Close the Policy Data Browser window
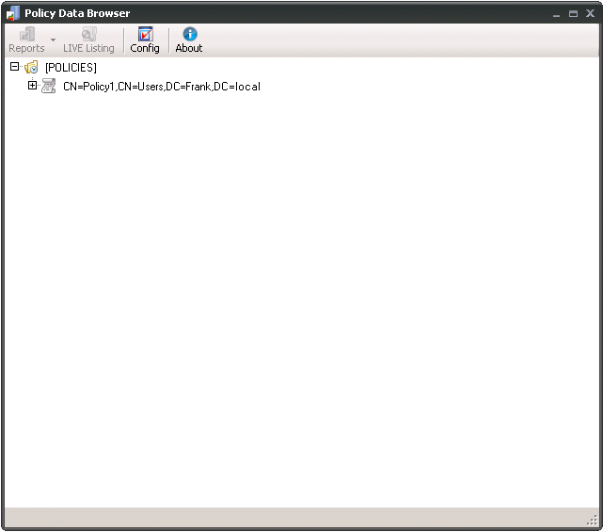The width and height of the screenshot is (603, 532). (591, 13)
